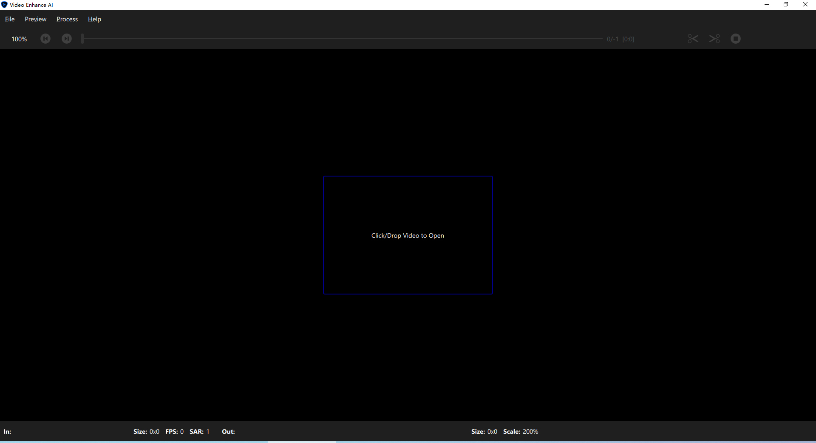This screenshot has width=816, height=443.
Task: Click the Click/Drop Video to Open area
Action: click(408, 235)
